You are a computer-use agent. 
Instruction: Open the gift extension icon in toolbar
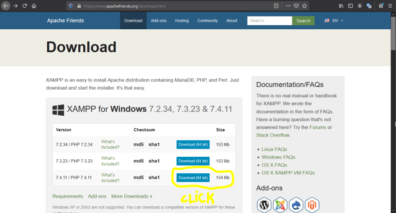pyautogui.click(x=381, y=6)
